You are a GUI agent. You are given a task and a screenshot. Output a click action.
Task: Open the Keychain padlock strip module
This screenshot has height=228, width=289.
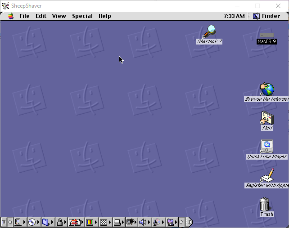(x=61, y=222)
